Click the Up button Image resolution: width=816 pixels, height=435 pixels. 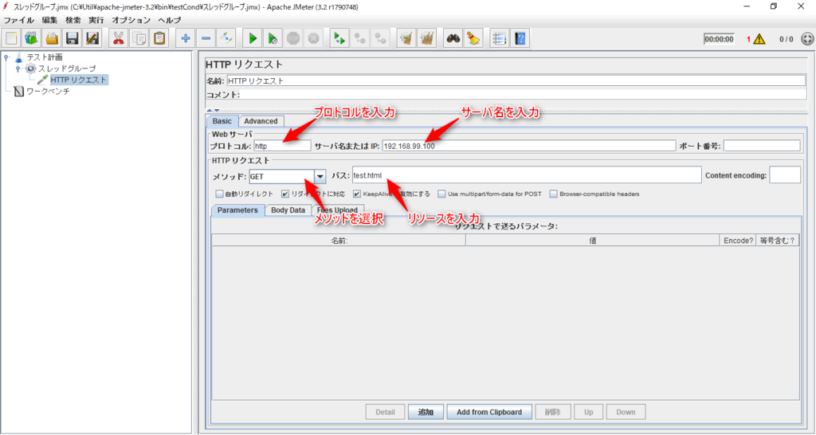(x=589, y=412)
